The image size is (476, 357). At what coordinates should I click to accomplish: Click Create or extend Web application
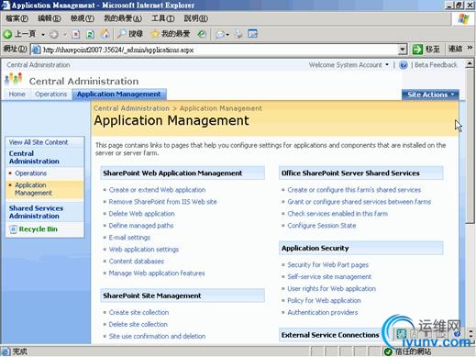pyautogui.click(x=157, y=190)
